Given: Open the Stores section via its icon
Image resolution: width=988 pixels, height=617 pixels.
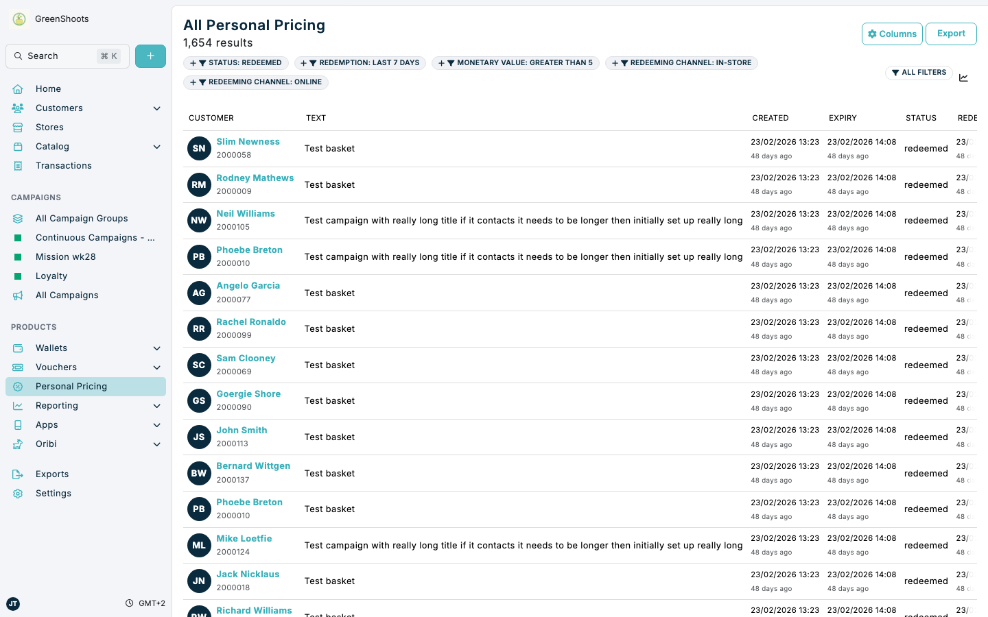Looking at the screenshot, I should pyautogui.click(x=18, y=127).
